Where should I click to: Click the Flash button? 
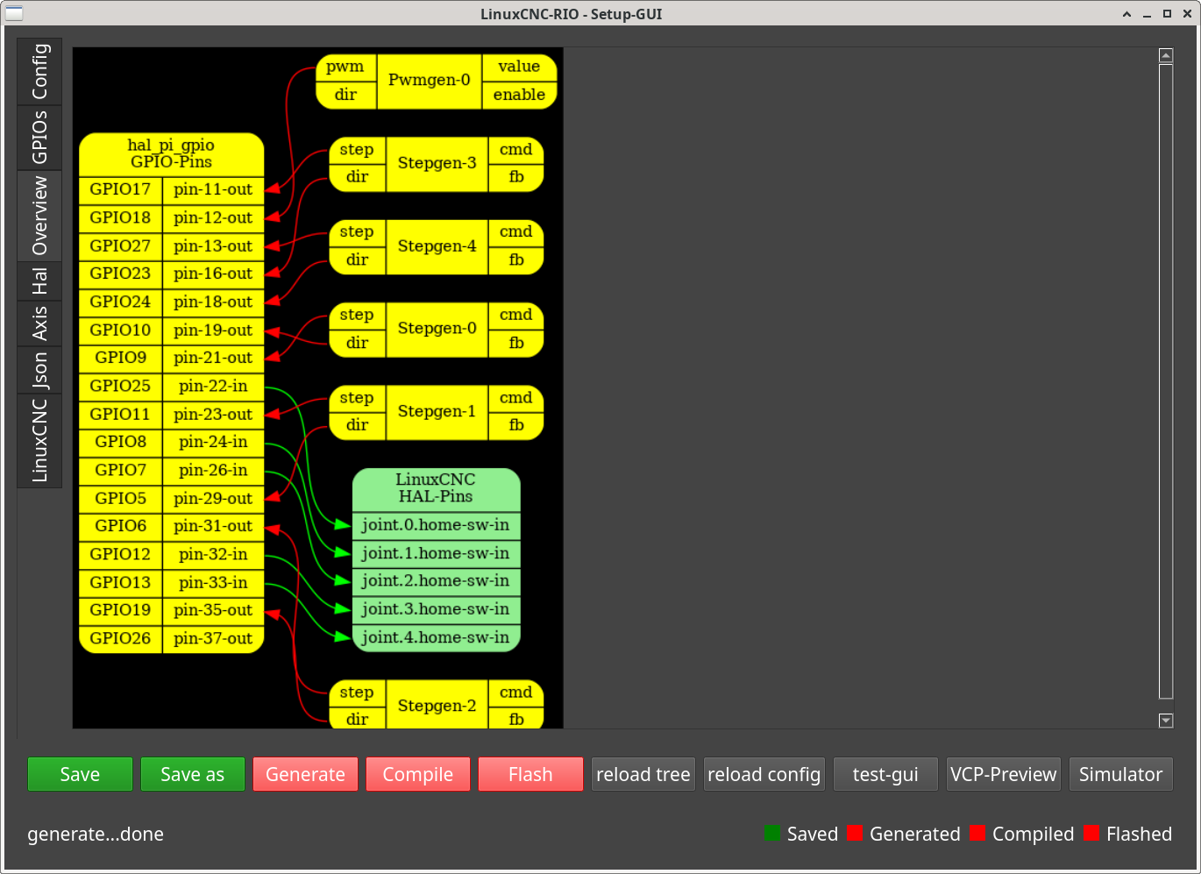tap(530, 774)
